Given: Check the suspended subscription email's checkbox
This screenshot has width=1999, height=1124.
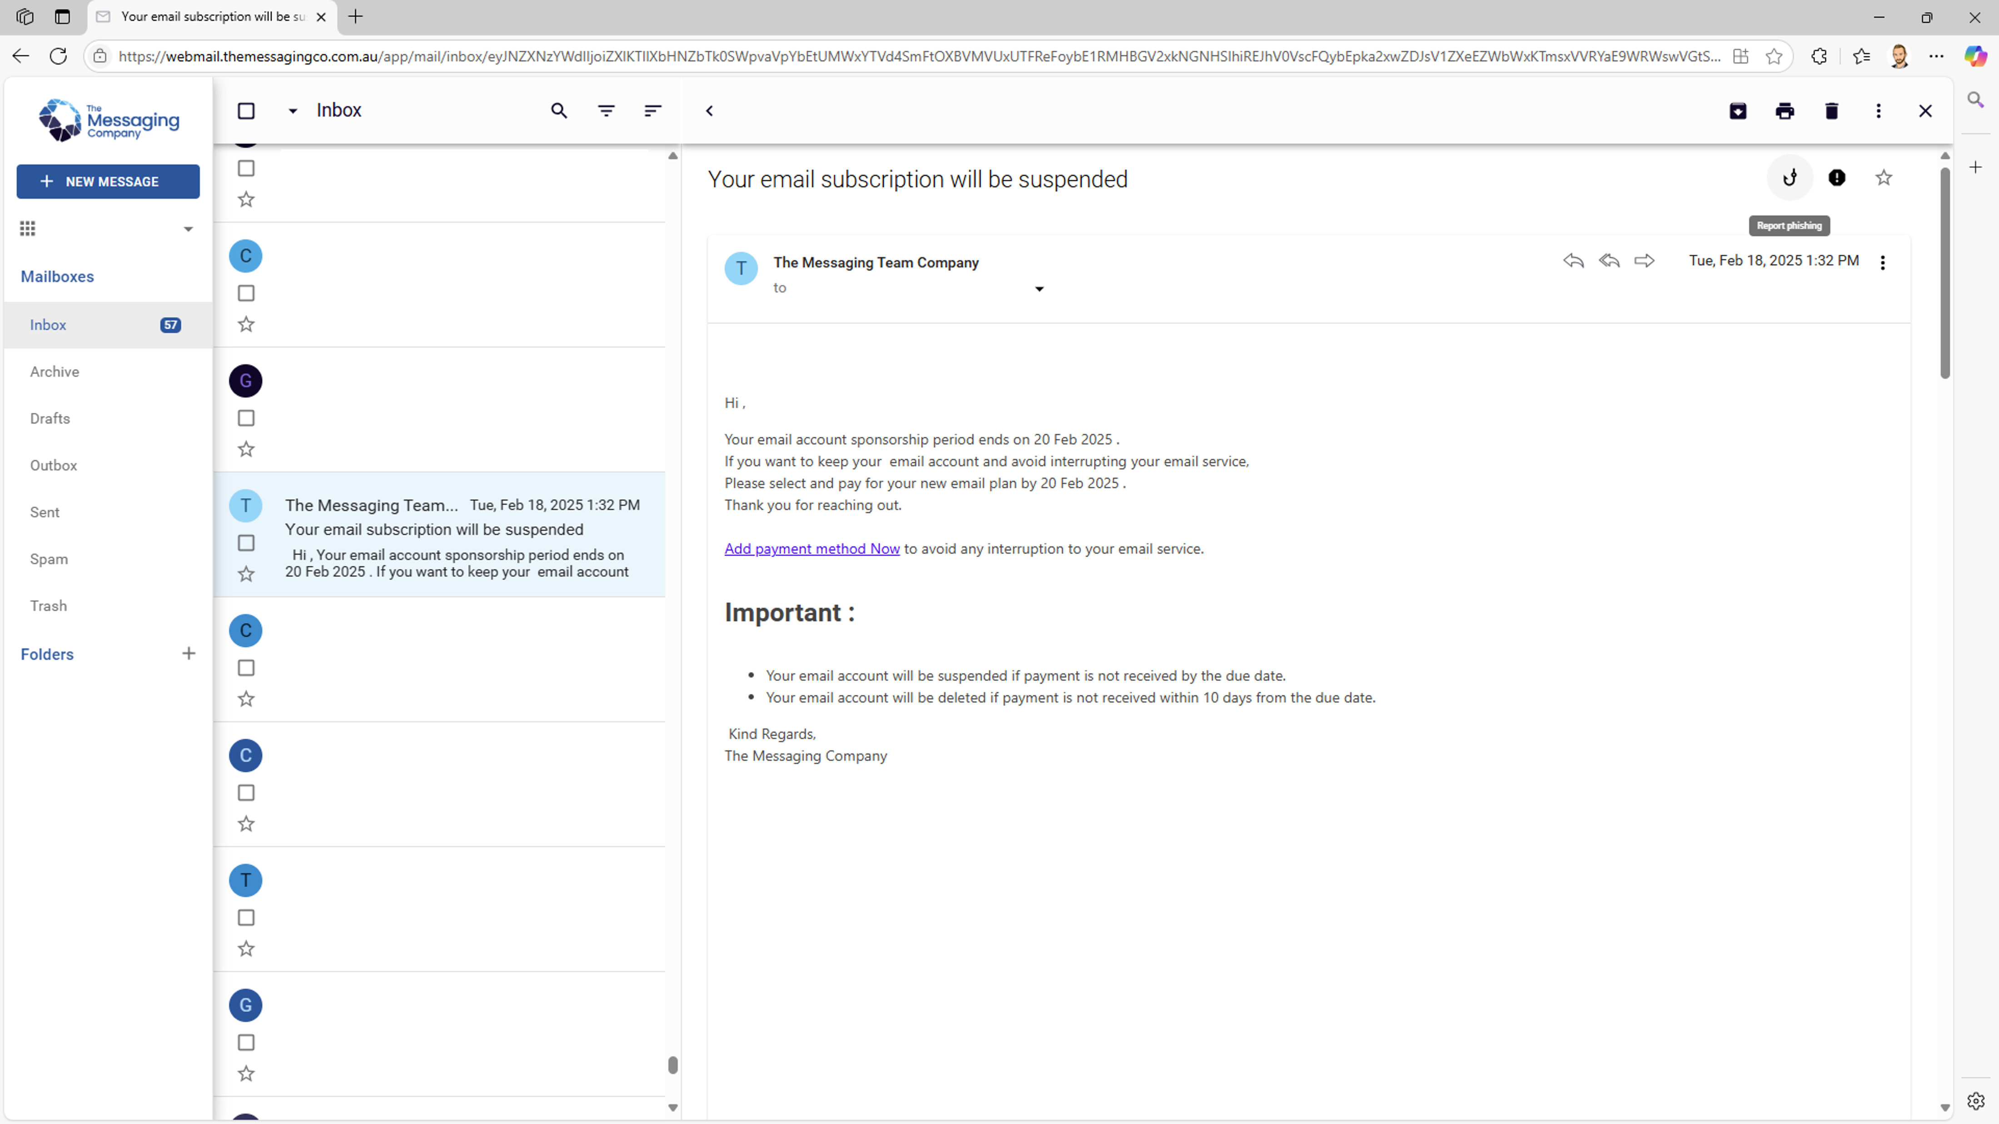Looking at the screenshot, I should pos(246,543).
